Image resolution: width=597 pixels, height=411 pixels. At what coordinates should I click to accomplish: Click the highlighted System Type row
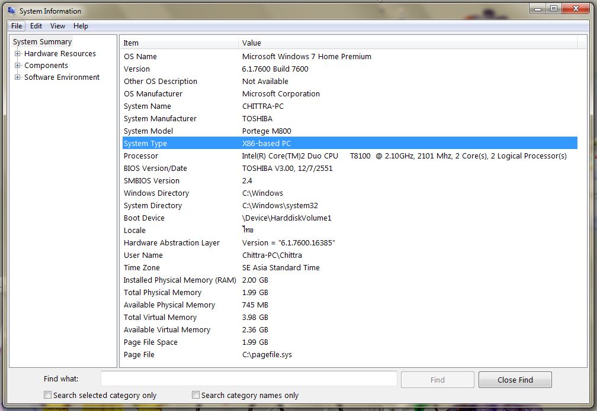350,143
